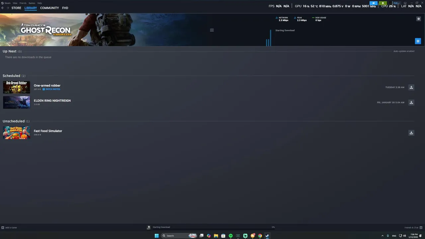Click the Ghost Recon Wildlands banner logo
Viewport: 425px width, 239px height.
click(46, 30)
